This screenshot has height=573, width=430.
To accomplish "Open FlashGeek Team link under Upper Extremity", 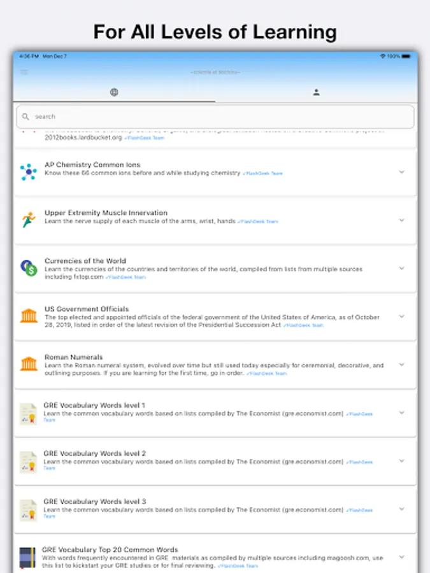I will pyautogui.click(x=258, y=222).
